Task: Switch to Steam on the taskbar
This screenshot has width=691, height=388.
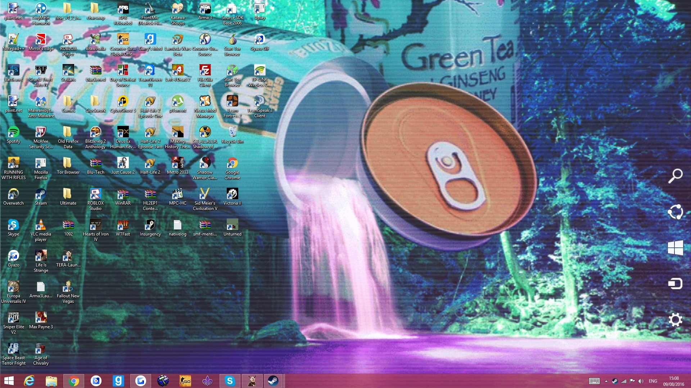Action: click(273, 381)
